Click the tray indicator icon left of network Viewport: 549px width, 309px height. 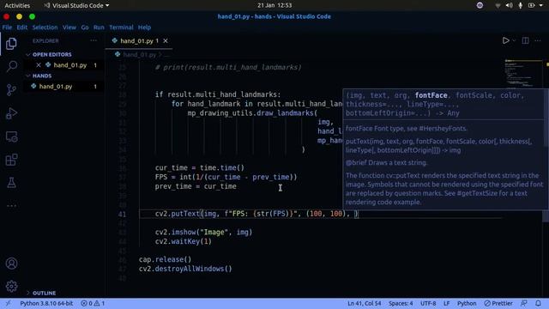coord(480,5)
